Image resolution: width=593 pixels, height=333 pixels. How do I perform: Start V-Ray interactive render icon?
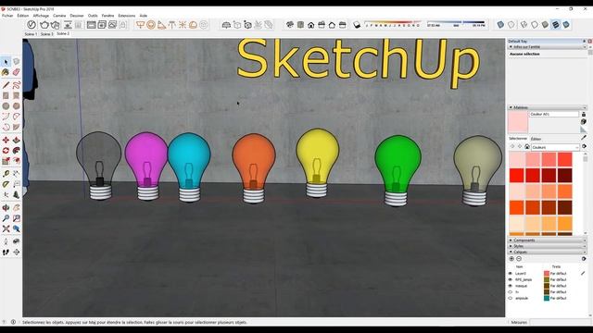(x=56, y=25)
